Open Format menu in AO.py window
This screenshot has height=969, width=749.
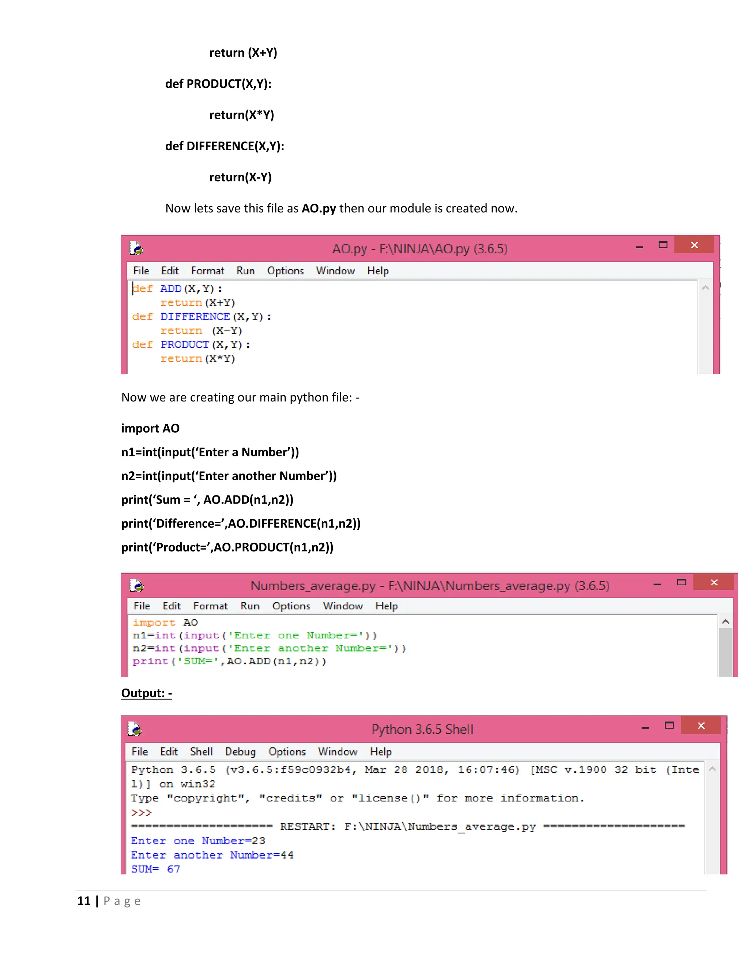208,271
